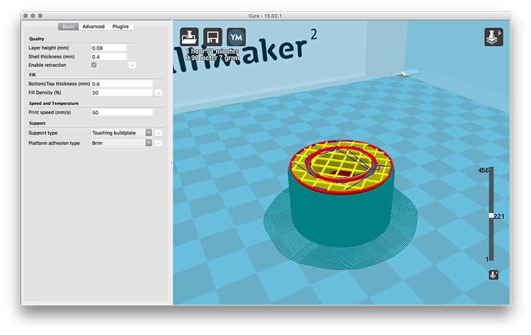
Task: Click the '1 hour 31 minutes' print time text
Action: click(x=212, y=51)
